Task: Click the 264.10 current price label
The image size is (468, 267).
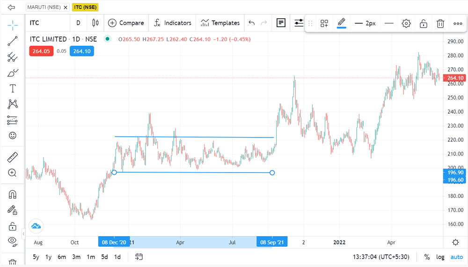Action: pos(454,78)
